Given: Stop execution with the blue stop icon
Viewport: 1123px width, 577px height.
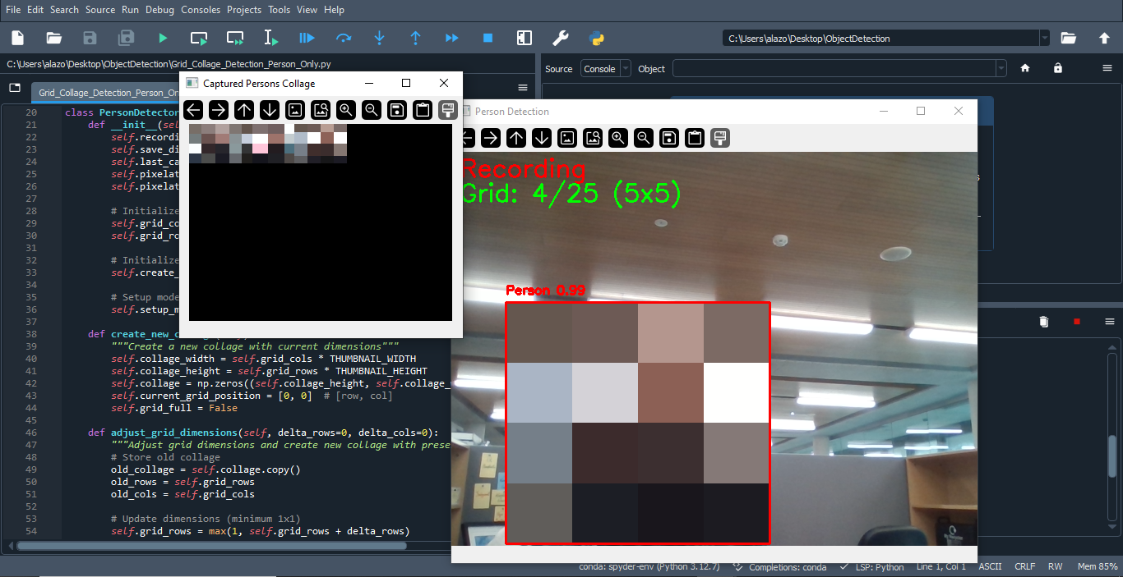Looking at the screenshot, I should (487, 38).
